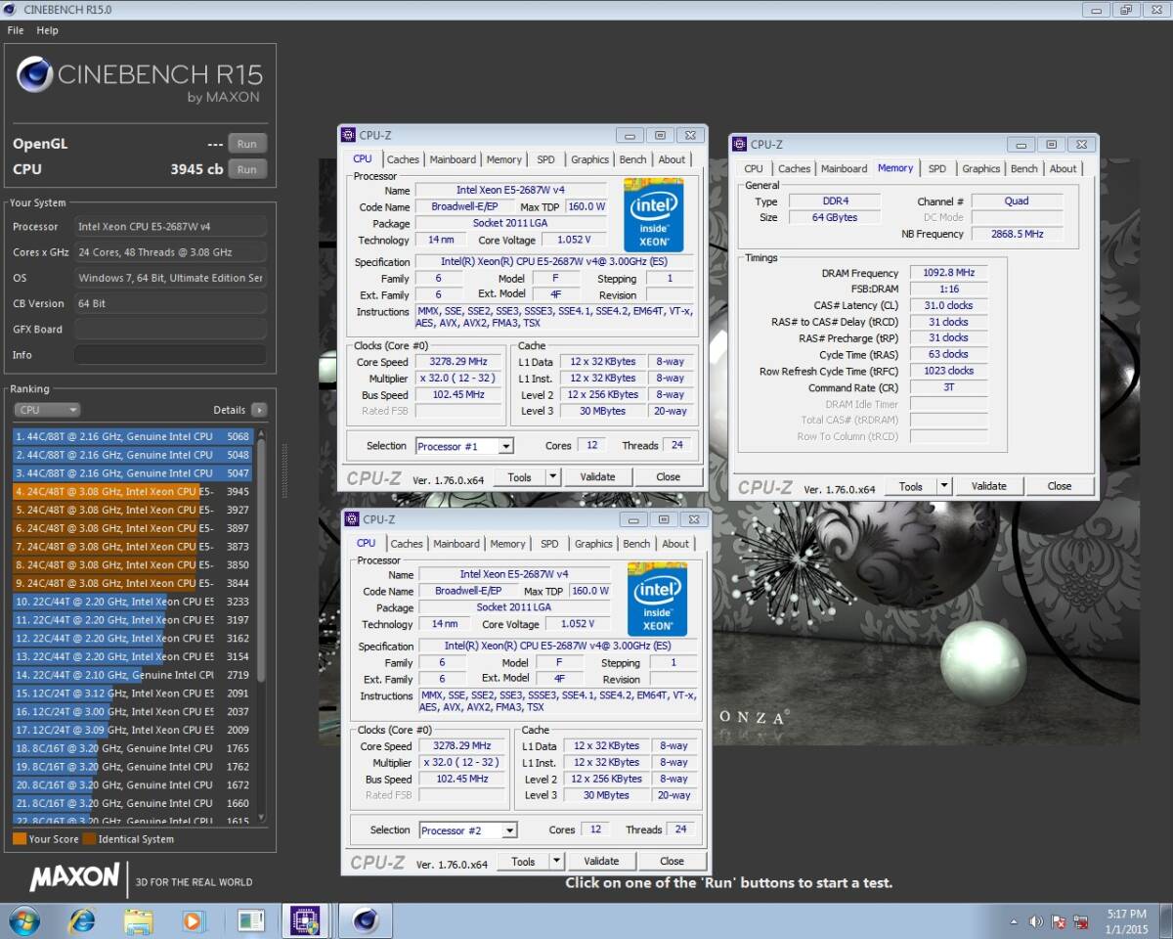This screenshot has height=939, width=1173.
Task: Click the Intel Xeon logo in Processor #1 window
Action: [653, 215]
